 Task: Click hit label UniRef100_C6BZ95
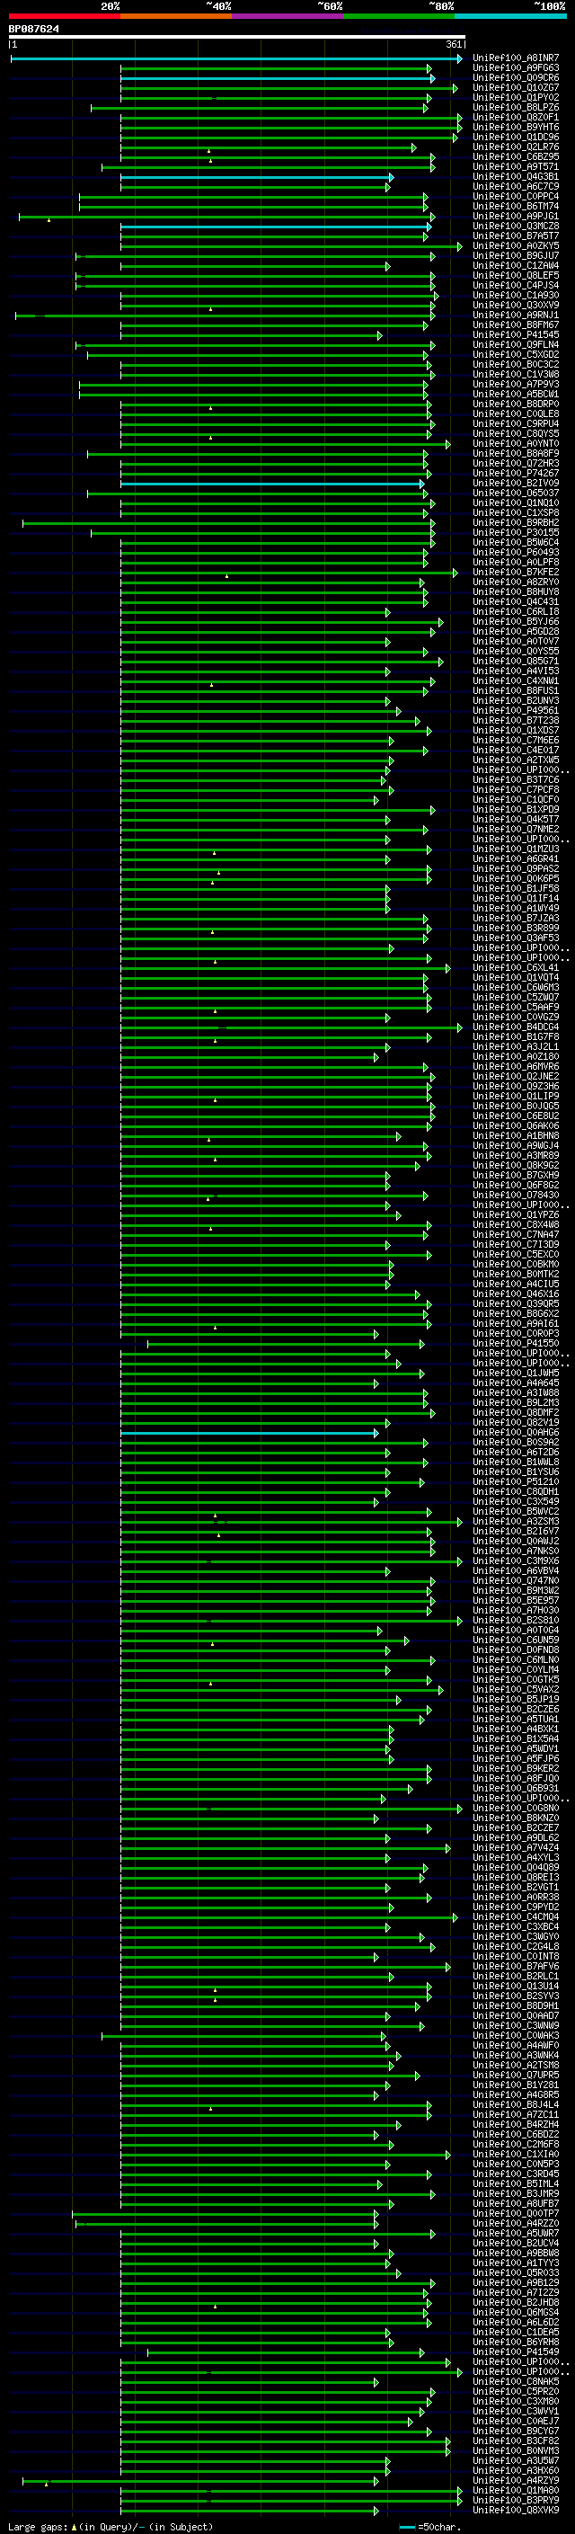(515, 157)
